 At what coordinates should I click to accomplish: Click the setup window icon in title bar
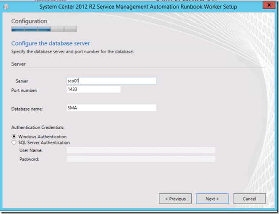click(x=6, y=7)
